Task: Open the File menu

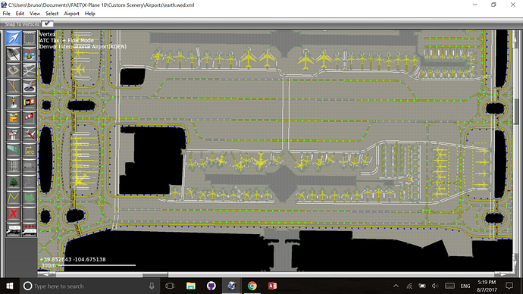Action: 6,14
